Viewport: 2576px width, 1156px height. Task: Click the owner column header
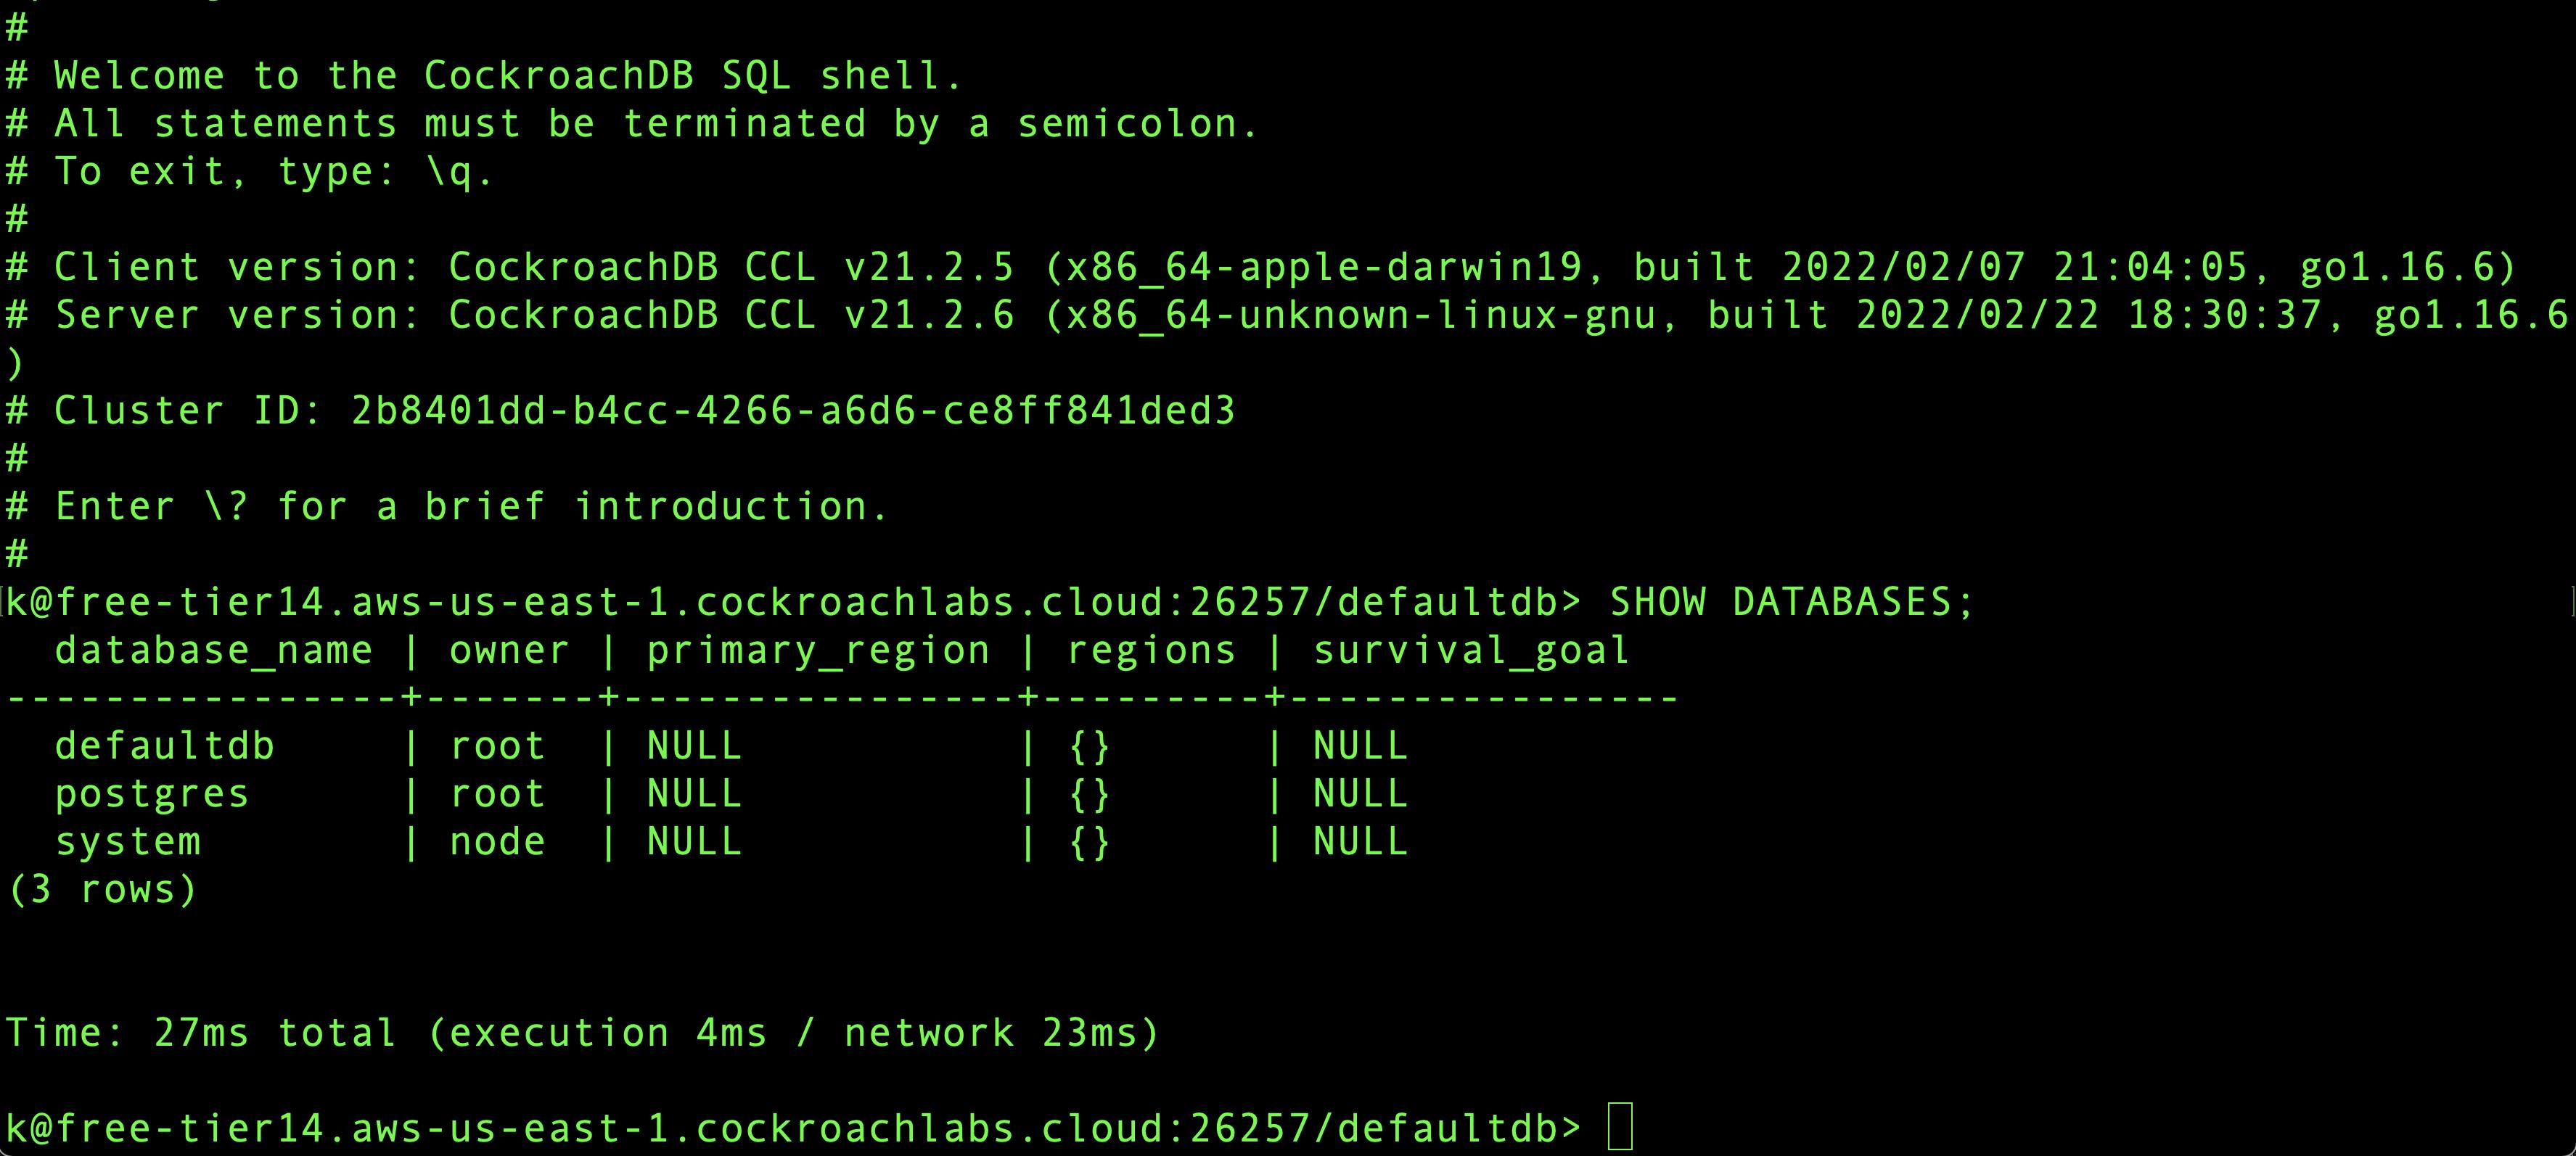click(x=509, y=651)
